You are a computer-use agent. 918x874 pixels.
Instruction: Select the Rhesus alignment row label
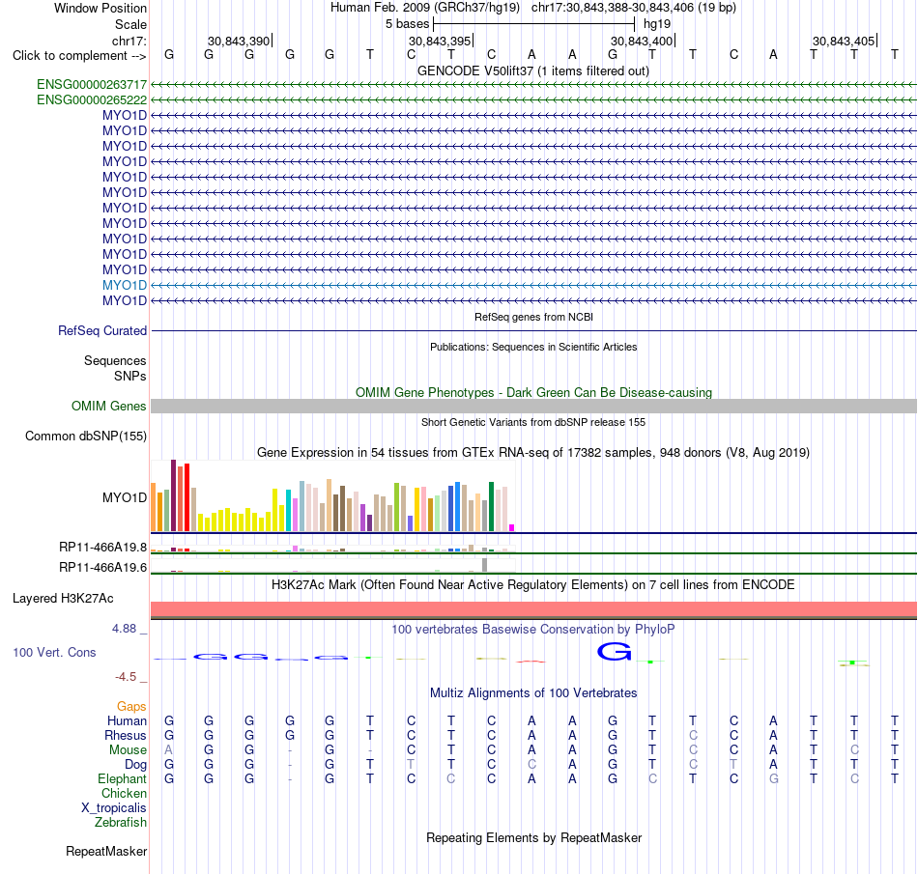click(x=126, y=735)
